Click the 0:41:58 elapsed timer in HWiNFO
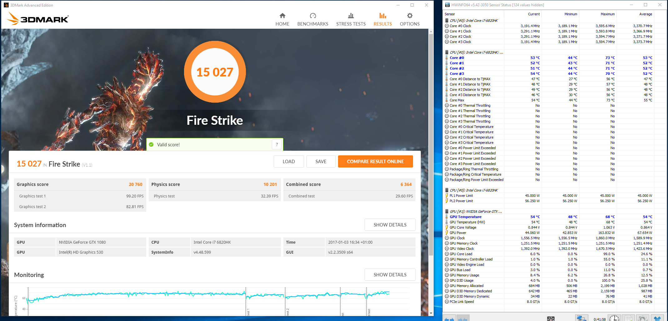 599,319
